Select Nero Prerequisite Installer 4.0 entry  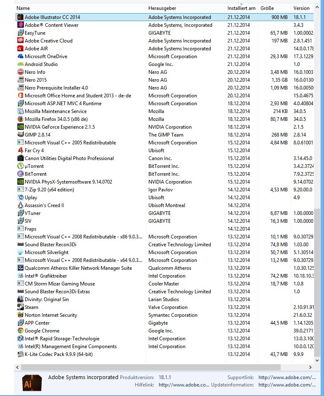(x=164, y=87)
